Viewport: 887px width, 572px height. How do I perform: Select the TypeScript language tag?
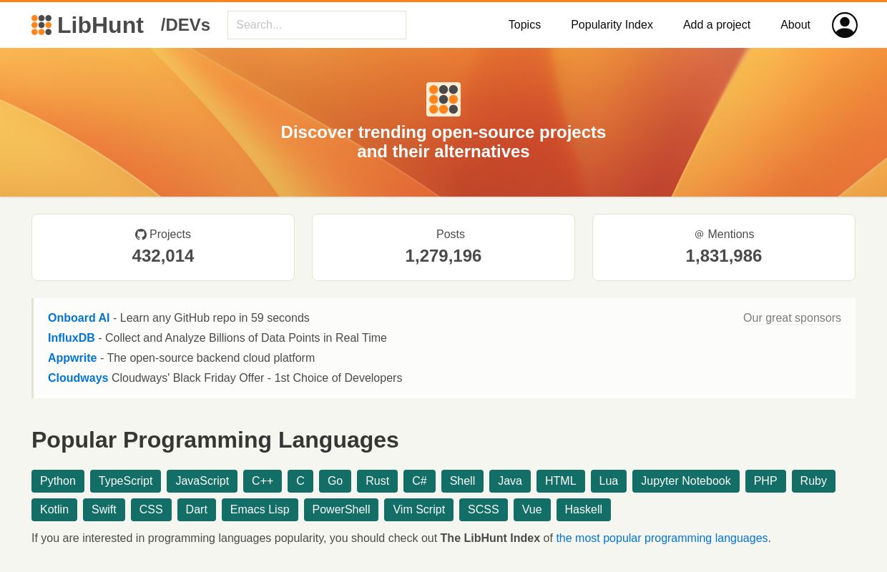(x=126, y=481)
